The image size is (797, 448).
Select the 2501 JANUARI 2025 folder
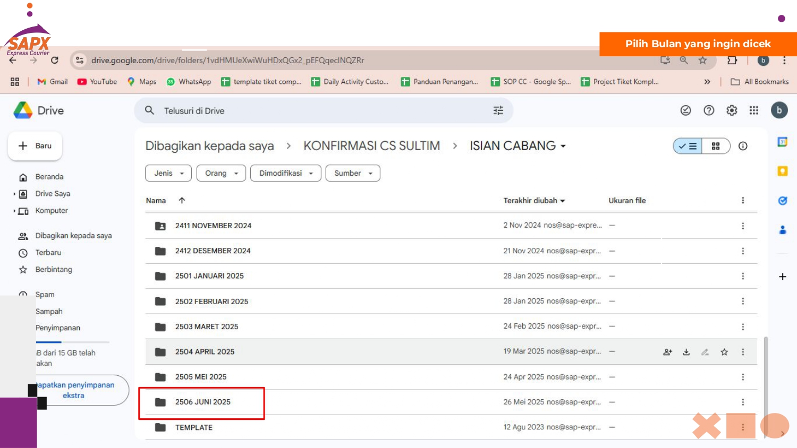451,276
